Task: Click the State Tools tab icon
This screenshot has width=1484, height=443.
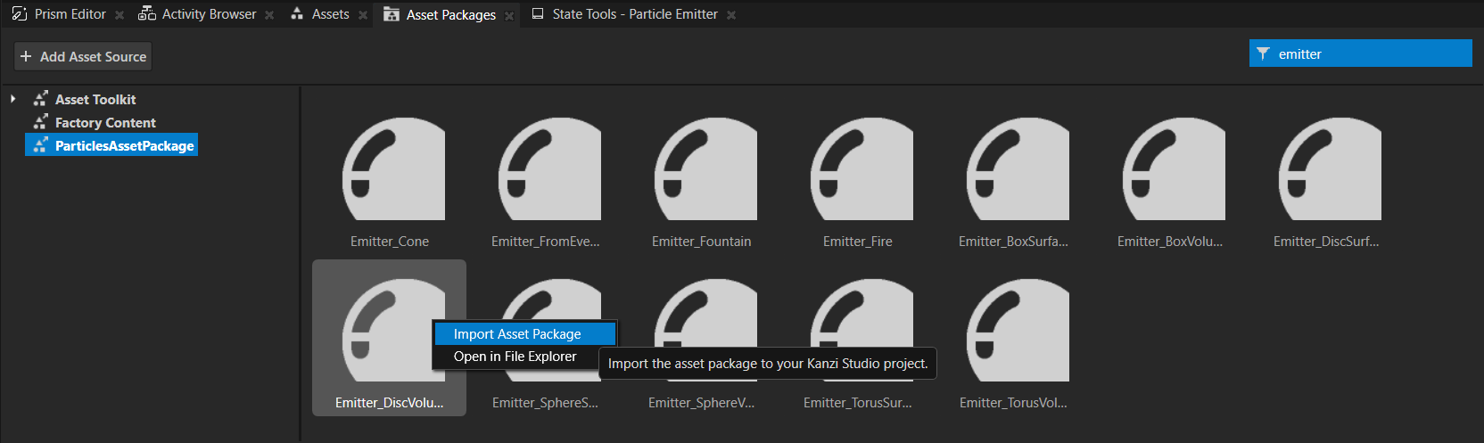Action: [x=538, y=14]
